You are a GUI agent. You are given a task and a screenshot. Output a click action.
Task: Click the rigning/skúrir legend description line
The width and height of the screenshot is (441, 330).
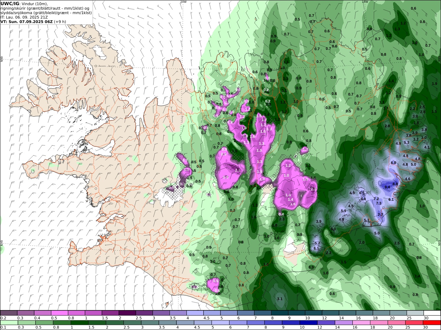tap(44, 8)
